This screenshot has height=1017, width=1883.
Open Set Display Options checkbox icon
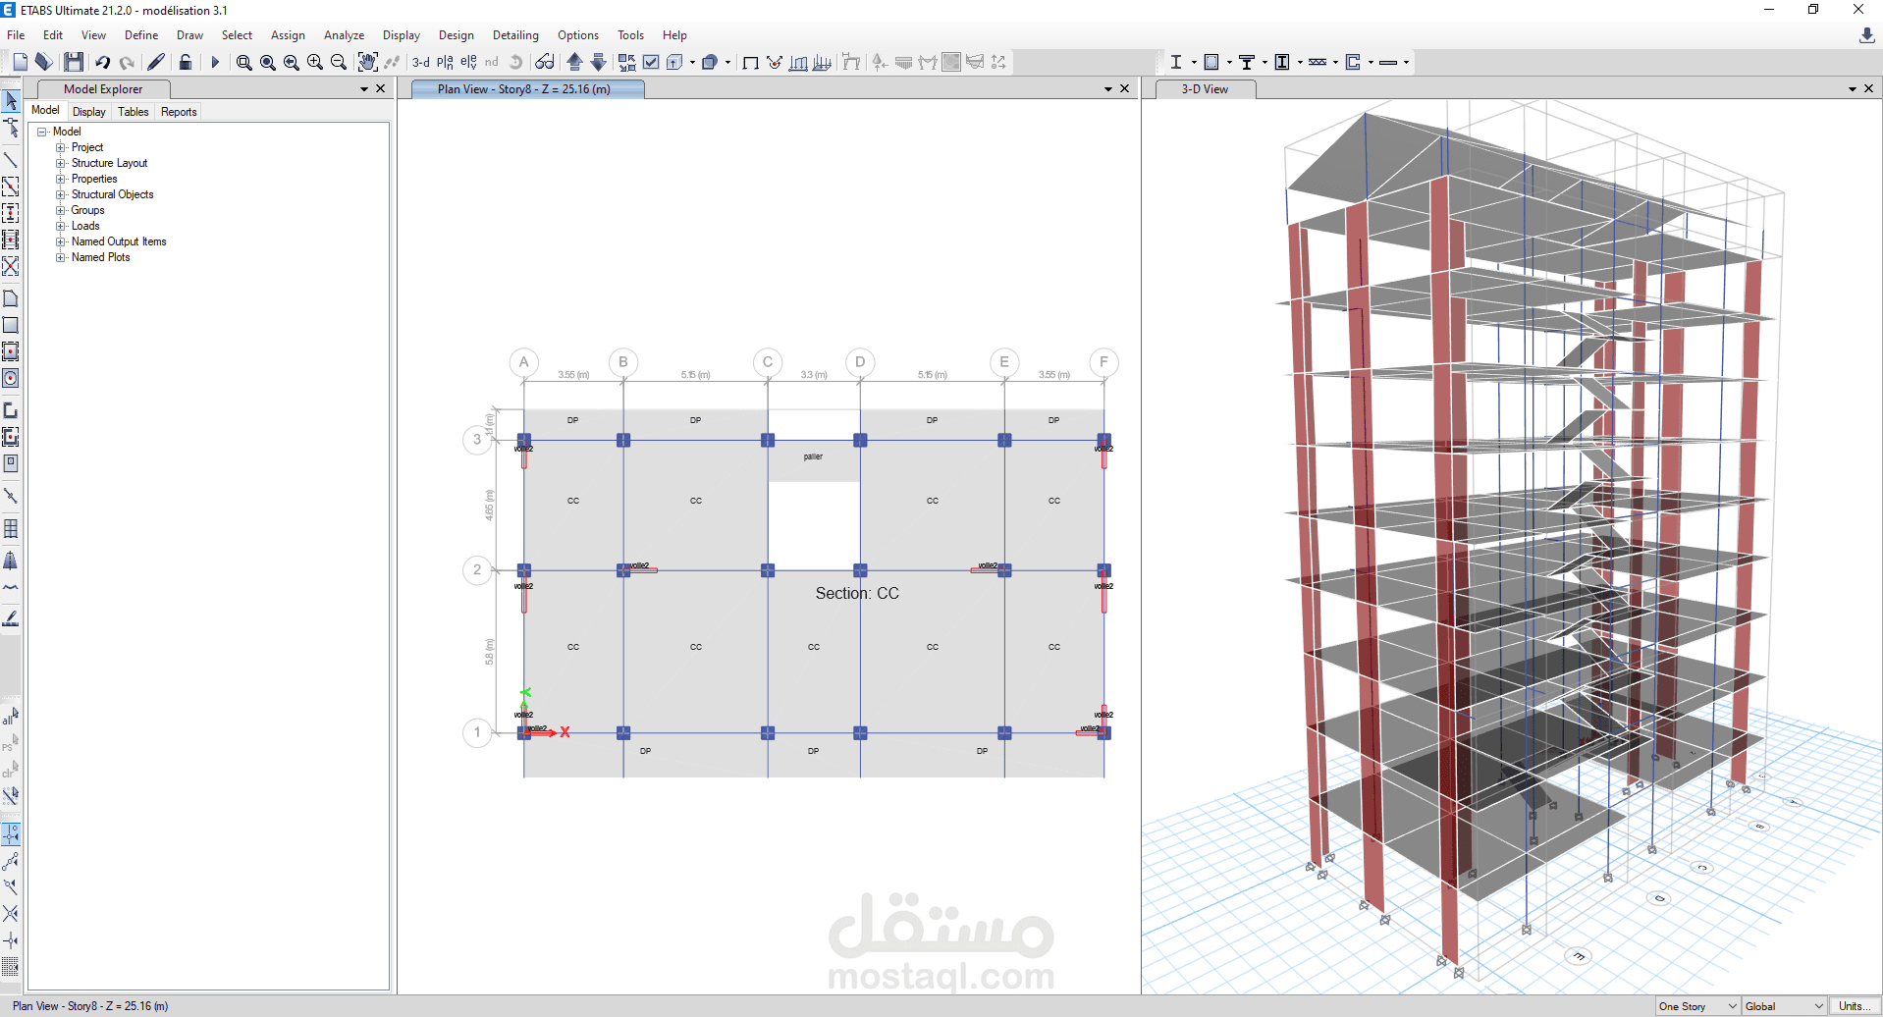pos(651,62)
